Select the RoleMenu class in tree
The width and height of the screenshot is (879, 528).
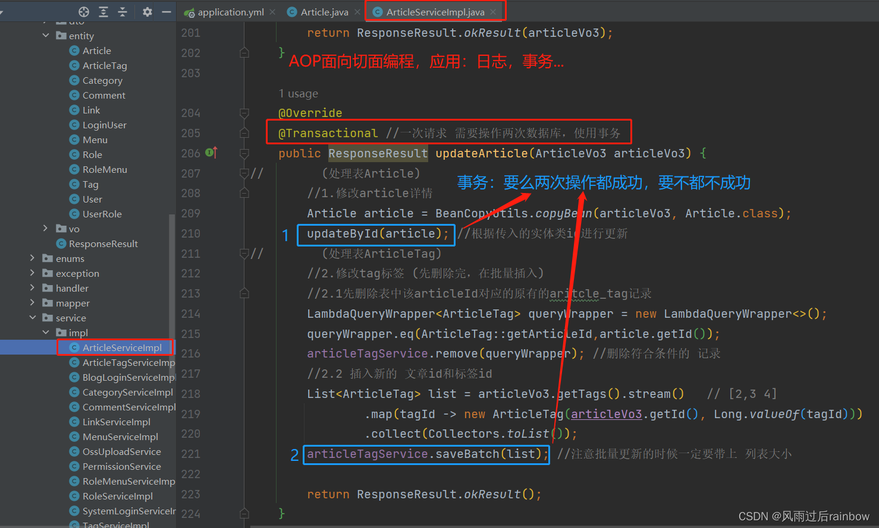[105, 169]
